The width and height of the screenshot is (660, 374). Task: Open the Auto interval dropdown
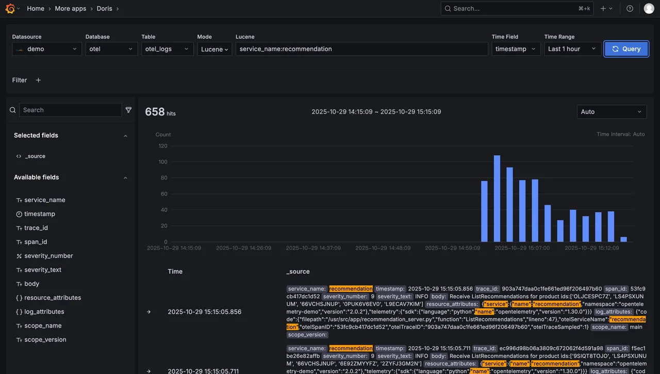tap(612, 111)
